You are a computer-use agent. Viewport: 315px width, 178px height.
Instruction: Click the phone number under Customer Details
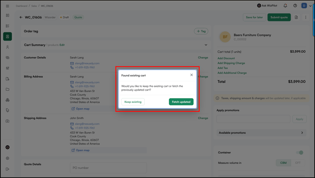[x=85, y=68]
